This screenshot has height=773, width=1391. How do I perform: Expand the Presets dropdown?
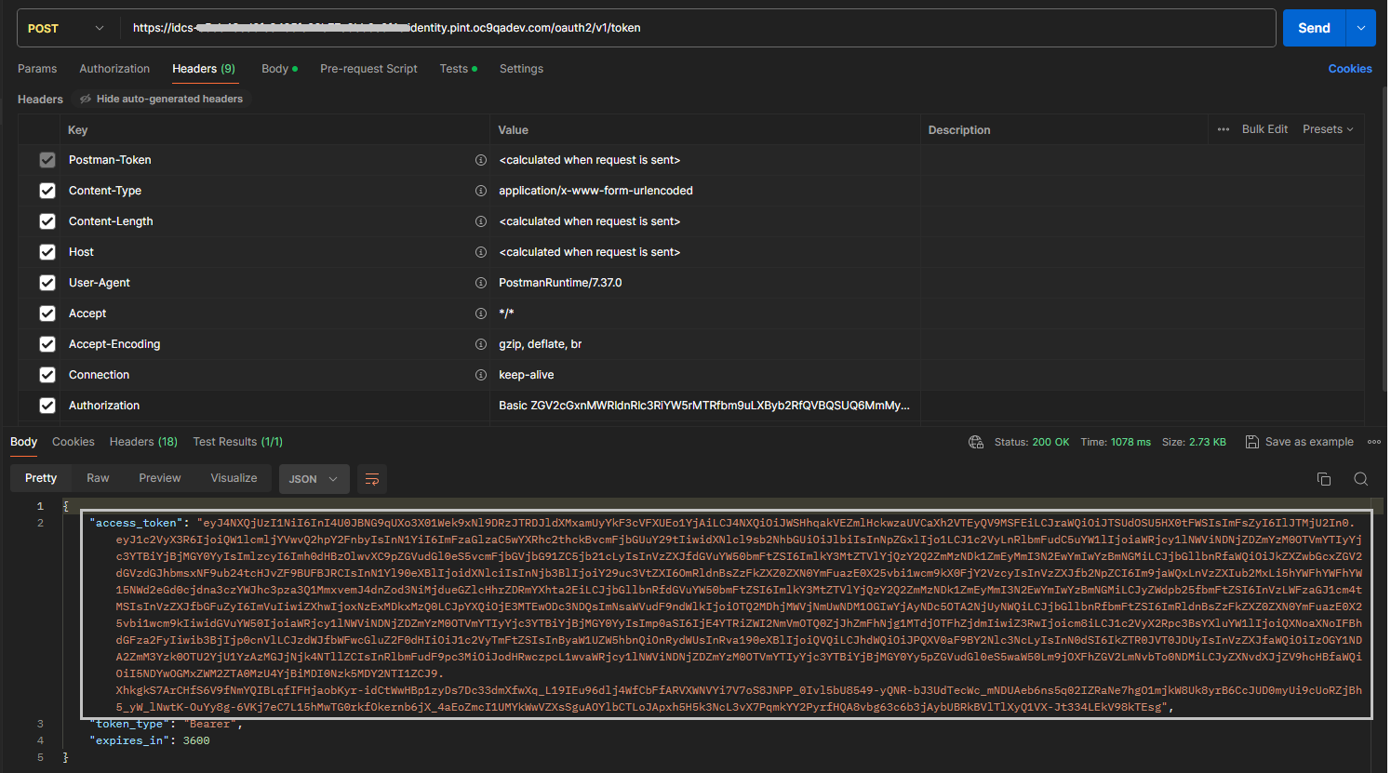pos(1328,129)
